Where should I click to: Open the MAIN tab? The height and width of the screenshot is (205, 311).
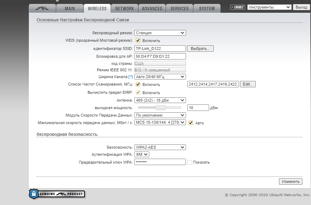point(70,9)
